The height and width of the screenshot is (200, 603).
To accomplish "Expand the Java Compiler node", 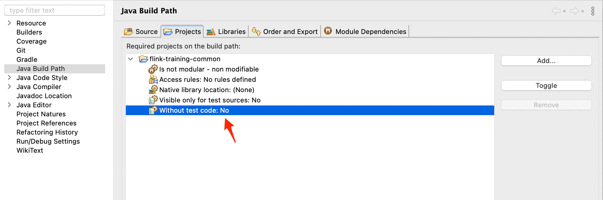I will (9, 86).
